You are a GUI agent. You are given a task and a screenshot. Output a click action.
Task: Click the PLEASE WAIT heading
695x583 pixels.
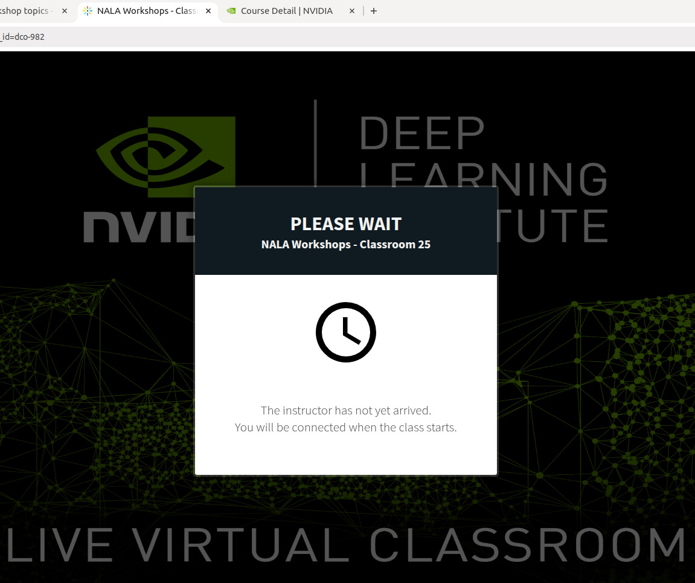click(x=346, y=224)
